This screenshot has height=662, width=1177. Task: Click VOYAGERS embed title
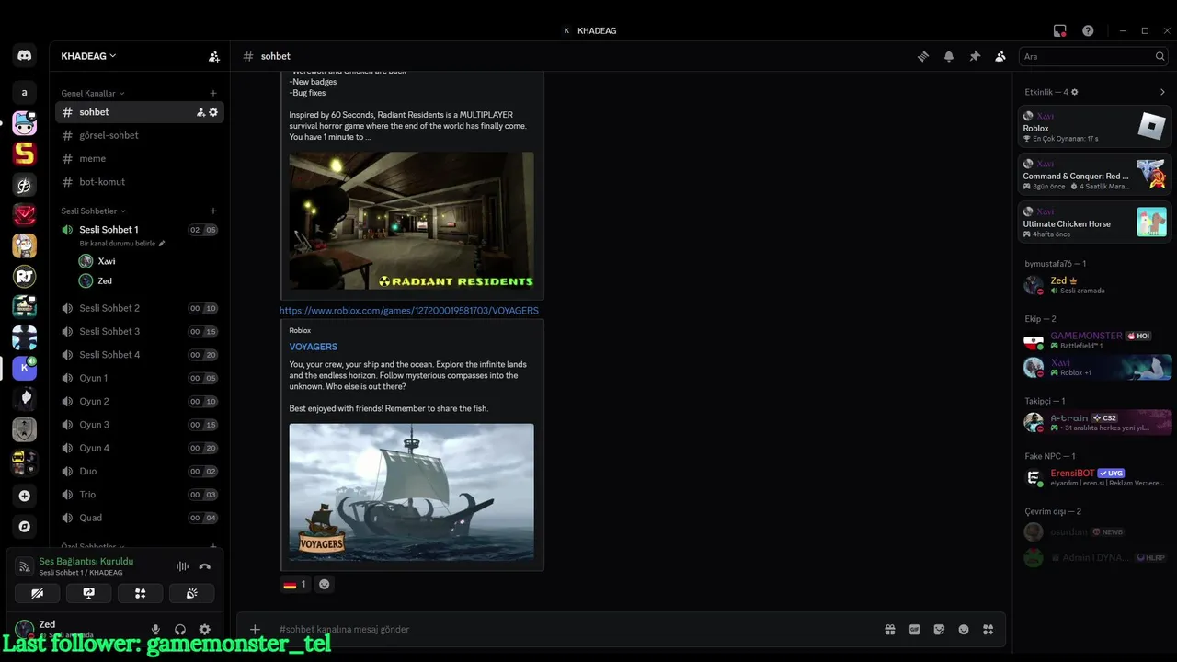(314, 347)
